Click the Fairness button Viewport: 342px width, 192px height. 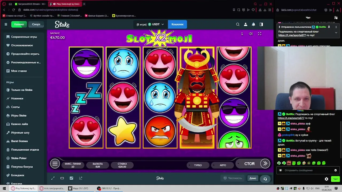233,178
